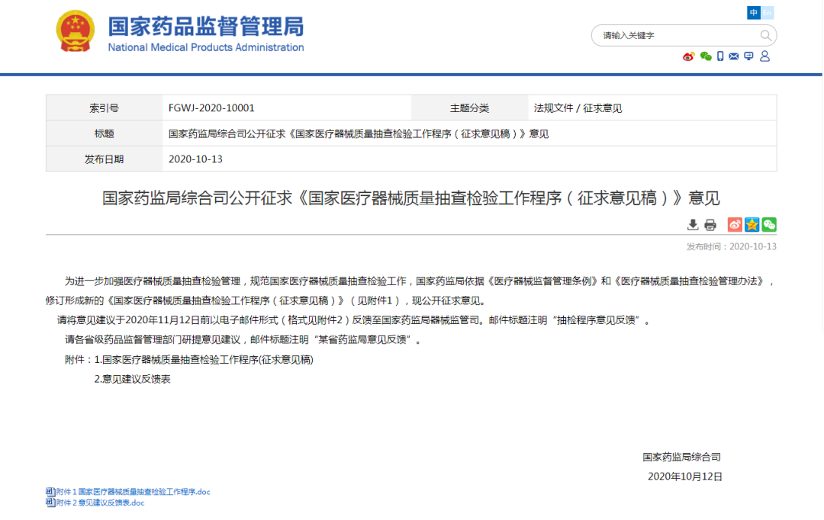The height and width of the screenshot is (520, 824).
Task: Open the WeChat icon in header
Action: point(706,56)
